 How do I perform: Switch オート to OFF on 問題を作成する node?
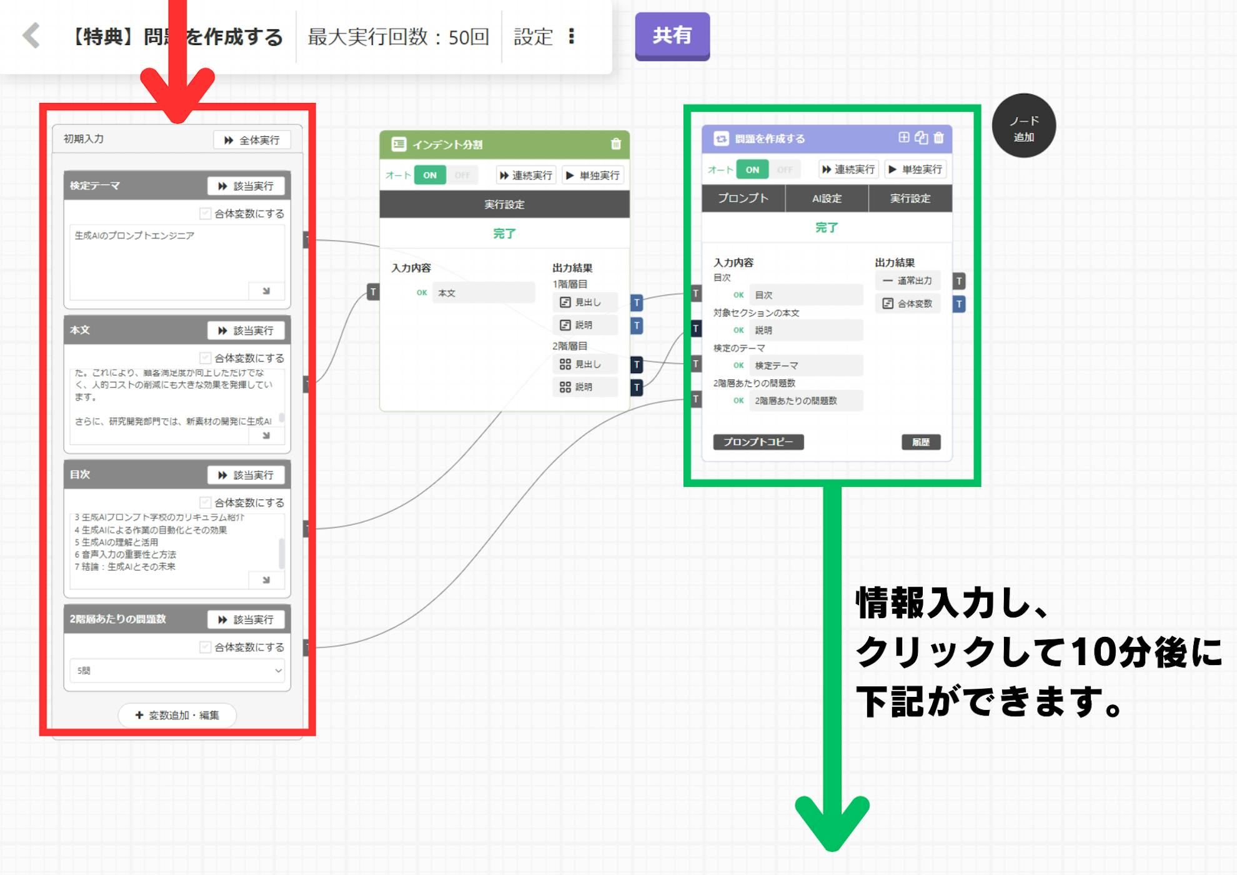[x=785, y=170]
